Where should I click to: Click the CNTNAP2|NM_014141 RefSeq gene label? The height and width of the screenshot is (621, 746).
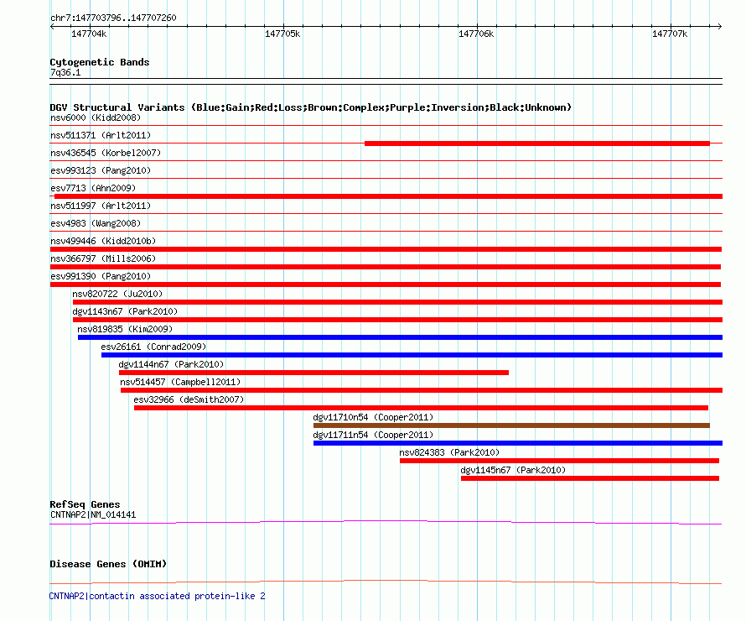coord(93,514)
